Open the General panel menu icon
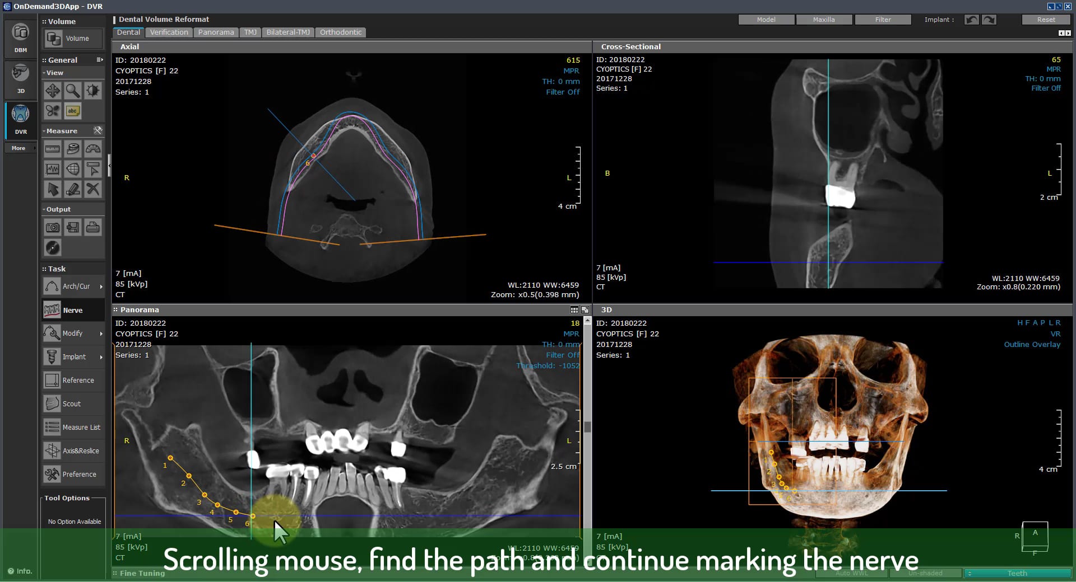The image size is (1076, 582). (x=100, y=59)
